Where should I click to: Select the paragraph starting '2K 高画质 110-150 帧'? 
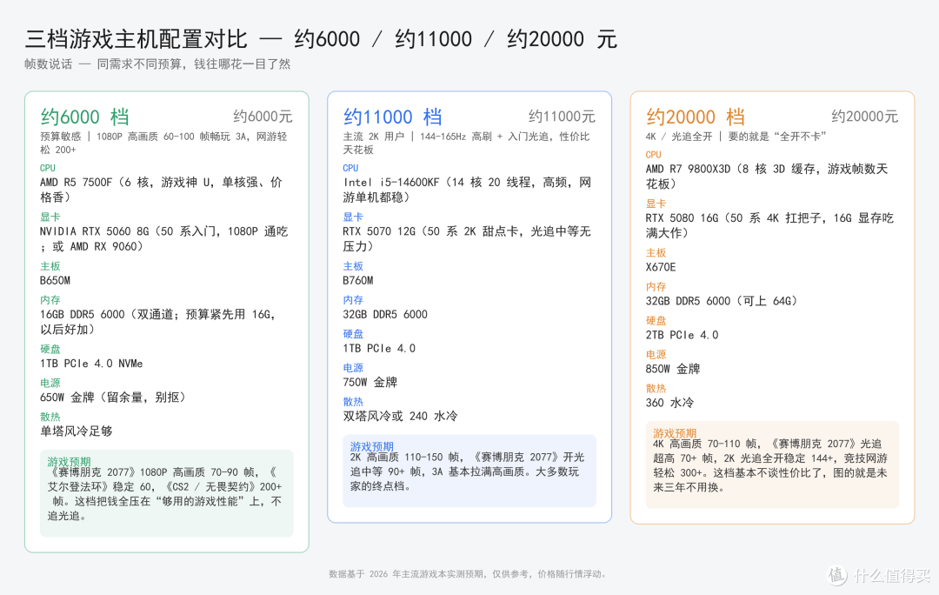pos(467,471)
